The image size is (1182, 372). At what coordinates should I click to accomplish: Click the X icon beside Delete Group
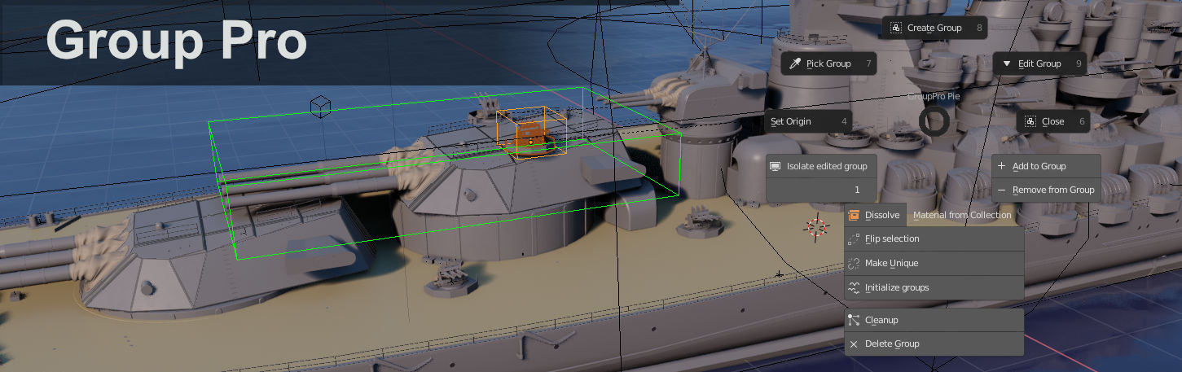point(854,344)
